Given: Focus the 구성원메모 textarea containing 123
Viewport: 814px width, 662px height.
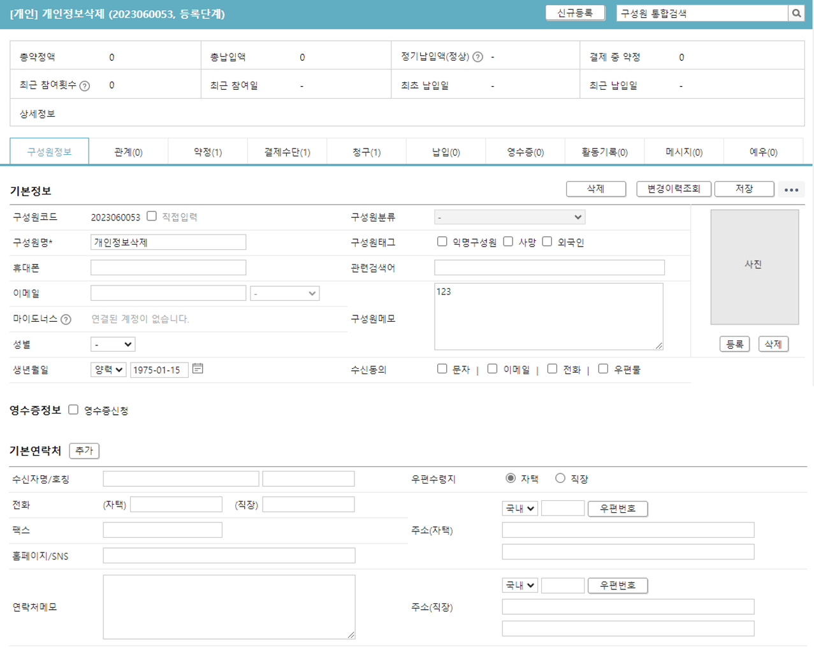Looking at the screenshot, I should tap(549, 317).
